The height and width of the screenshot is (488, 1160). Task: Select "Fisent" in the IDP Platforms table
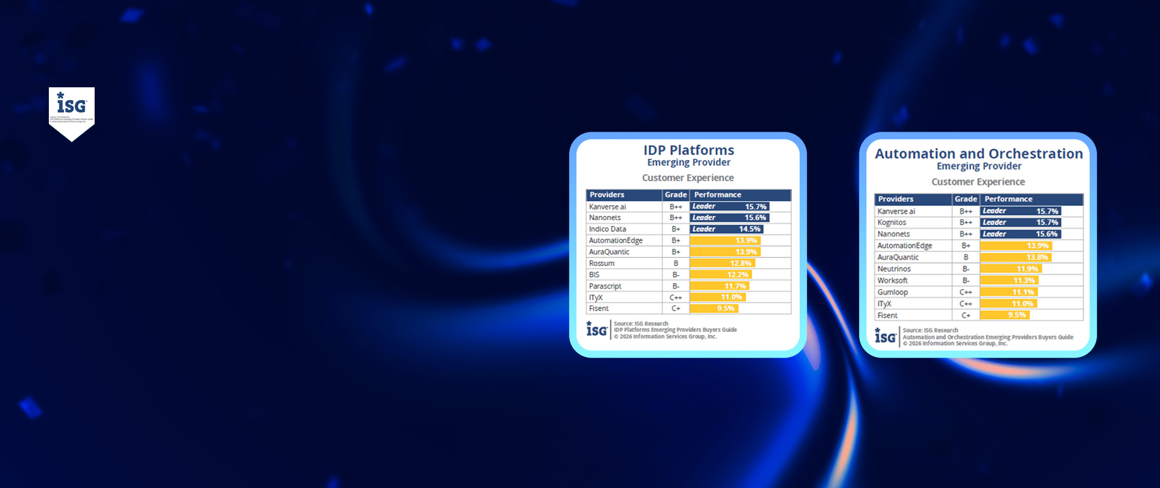pyautogui.click(x=599, y=309)
